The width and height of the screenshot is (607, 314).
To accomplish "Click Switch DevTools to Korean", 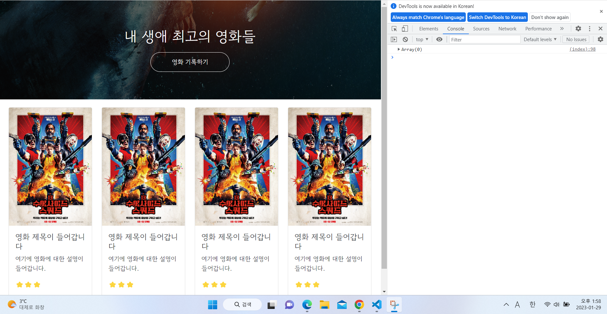I will 497,17.
